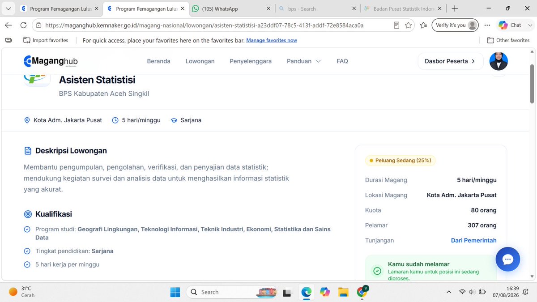
Task: Open browser Settings and more menu
Action: (x=487, y=26)
